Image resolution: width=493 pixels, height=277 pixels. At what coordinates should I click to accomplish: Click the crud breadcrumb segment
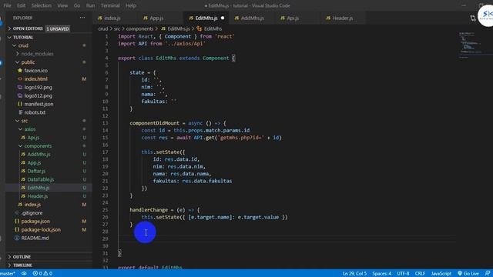coord(102,28)
